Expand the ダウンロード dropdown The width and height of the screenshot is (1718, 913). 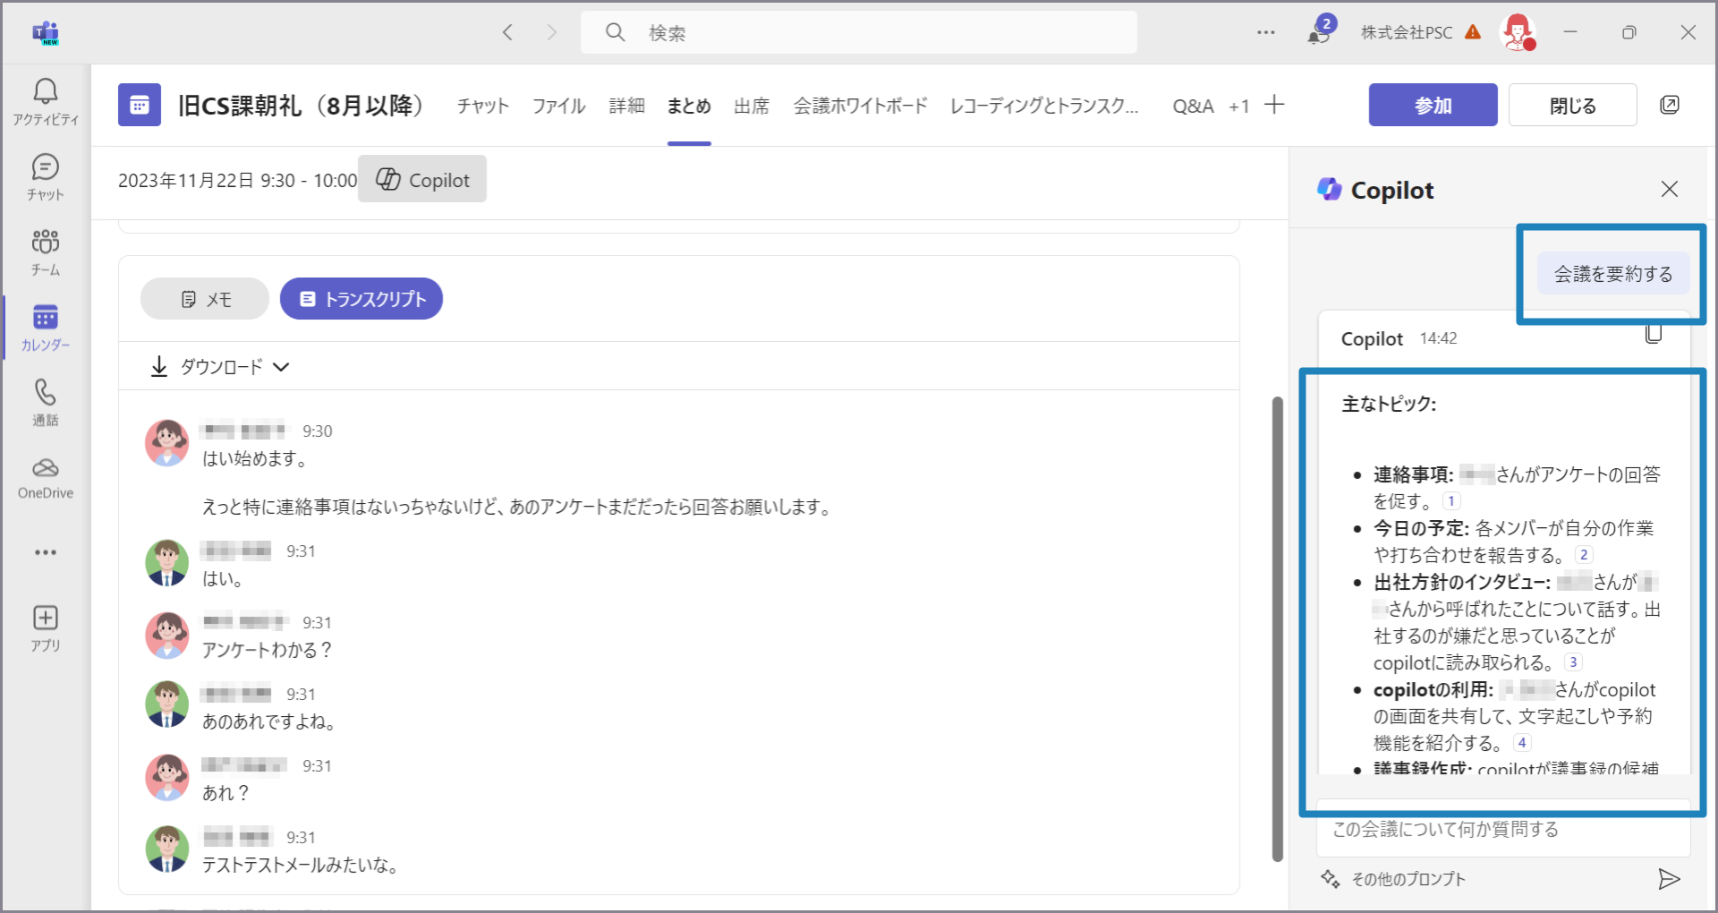(x=220, y=366)
